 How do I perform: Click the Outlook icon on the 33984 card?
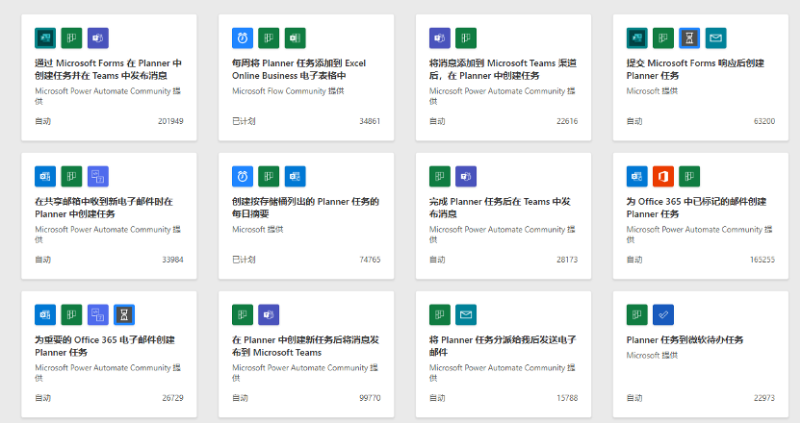45,176
